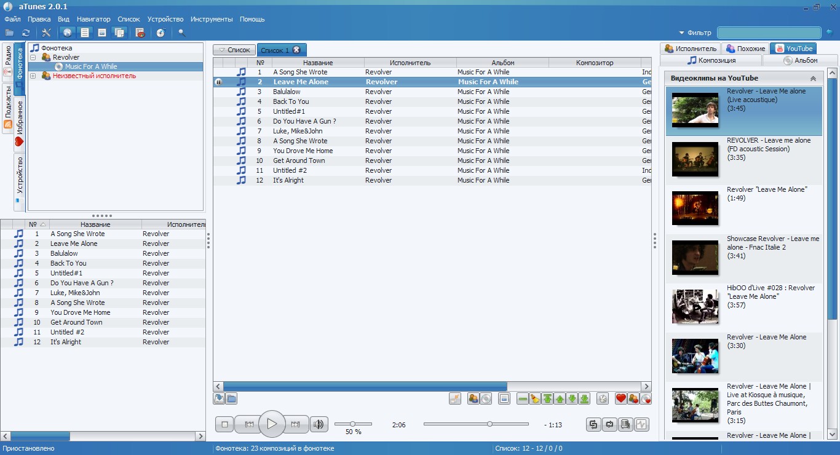840x455 pixels.
Task: Sort navigator table by № column header
Action: click(x=37, y=224)
